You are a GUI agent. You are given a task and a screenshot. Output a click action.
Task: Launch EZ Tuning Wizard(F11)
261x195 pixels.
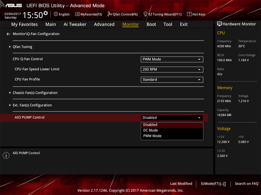[162, 14]
